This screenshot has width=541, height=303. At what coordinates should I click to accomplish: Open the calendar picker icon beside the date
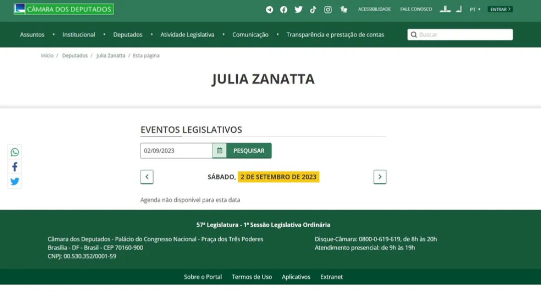coord(218,150)
